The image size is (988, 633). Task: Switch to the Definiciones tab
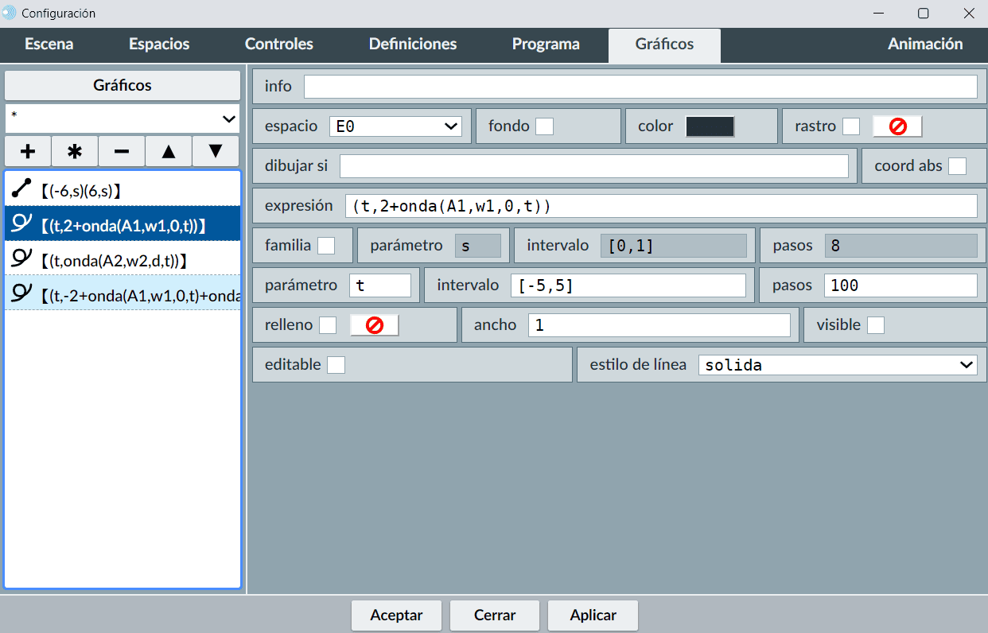click(413, 45)
